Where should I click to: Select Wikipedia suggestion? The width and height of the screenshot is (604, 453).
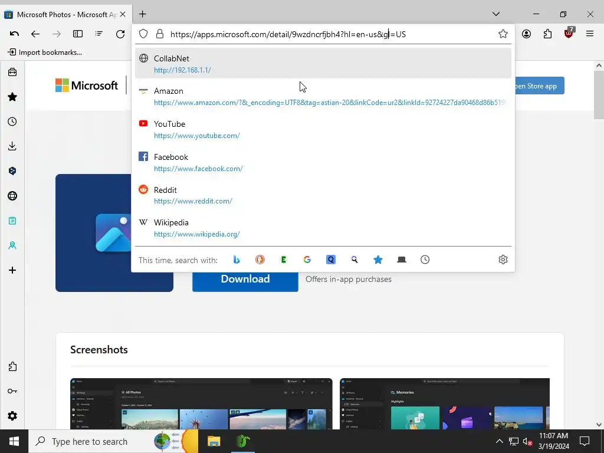tap(323, 228)
